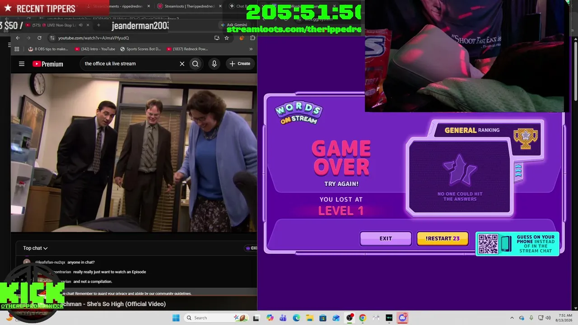This screenshot has width=578, height=325.
Task: Open the 'Sports Scores Bot D...' bookmark
Action: click(140, 49)
